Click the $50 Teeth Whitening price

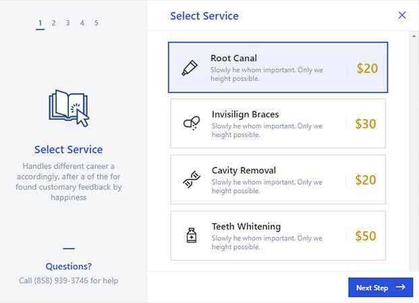pyautogui.click(x=366, y=236)
